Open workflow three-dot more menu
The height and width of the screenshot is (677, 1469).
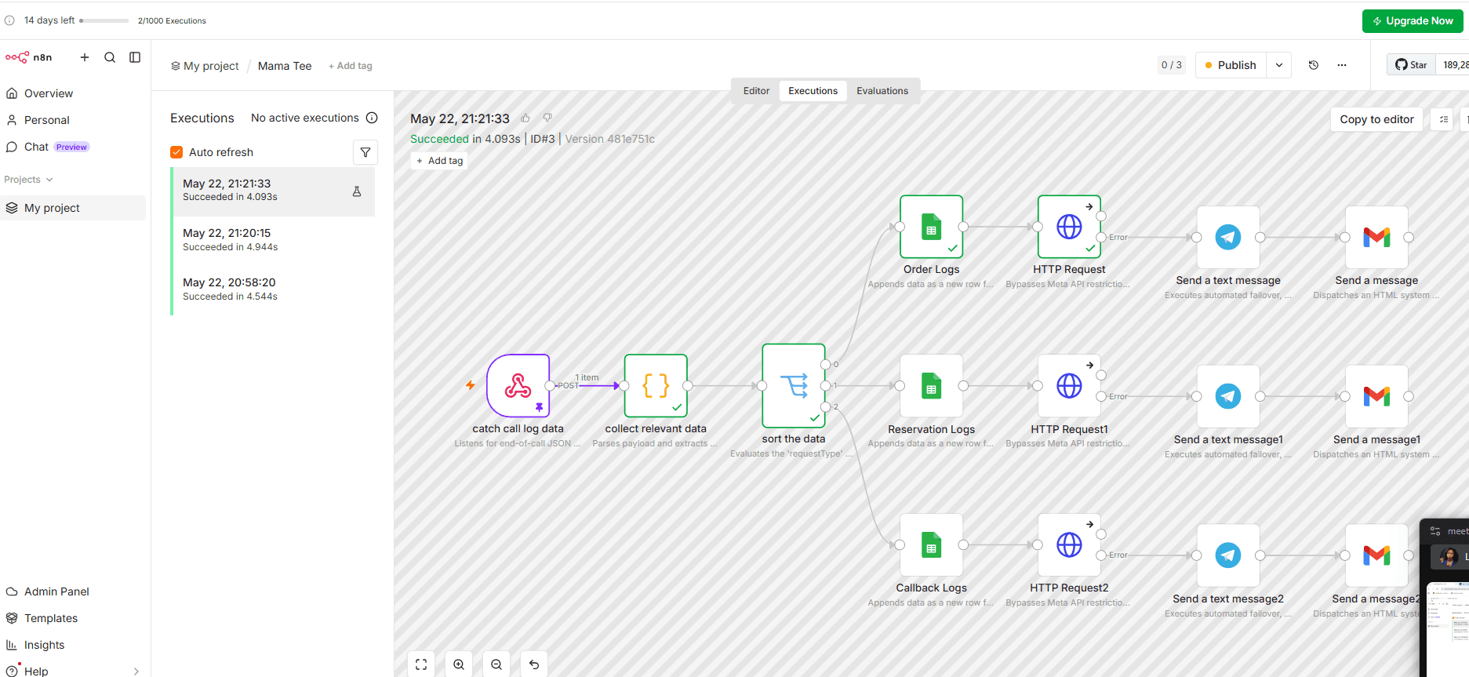[1342, 65]
